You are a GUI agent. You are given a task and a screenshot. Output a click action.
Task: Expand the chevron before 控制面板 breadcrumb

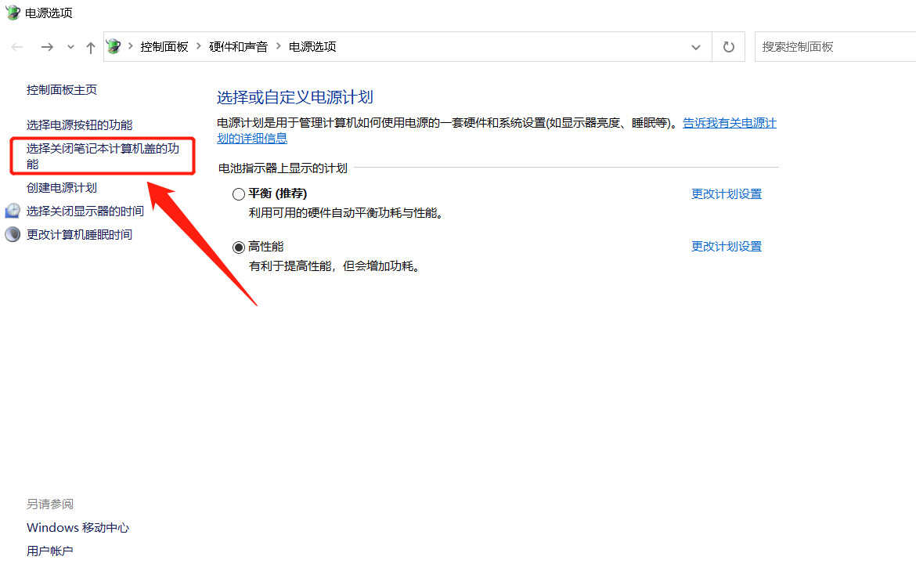[130, 46]
